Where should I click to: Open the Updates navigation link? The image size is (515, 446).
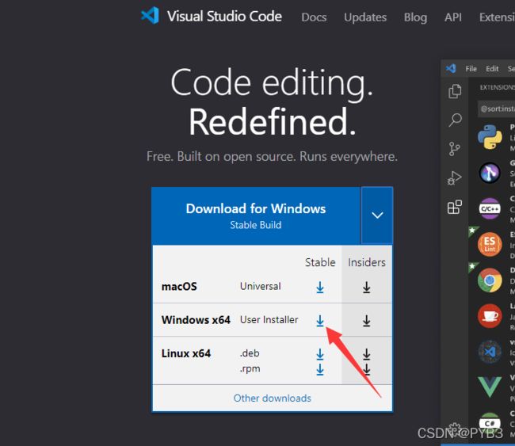(365, 17)
